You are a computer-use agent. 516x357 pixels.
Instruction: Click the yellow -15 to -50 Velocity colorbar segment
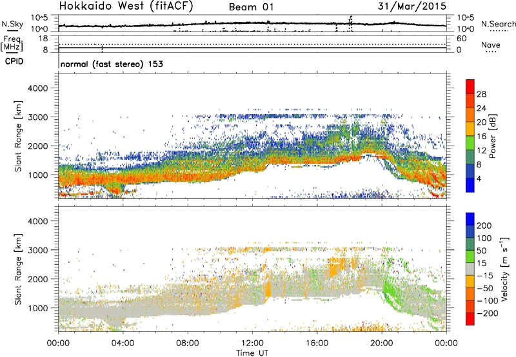[470, 282]
